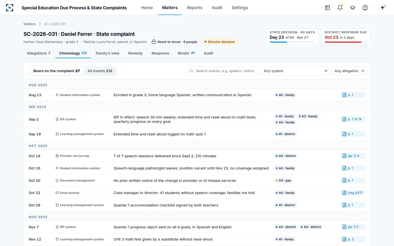Open the notifications bell

pyautogui.click(x=340, y=8)
